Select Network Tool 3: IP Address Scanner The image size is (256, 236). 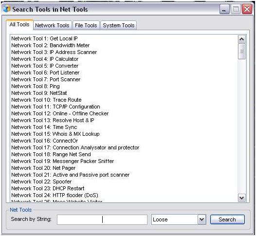tap(54, 52)
